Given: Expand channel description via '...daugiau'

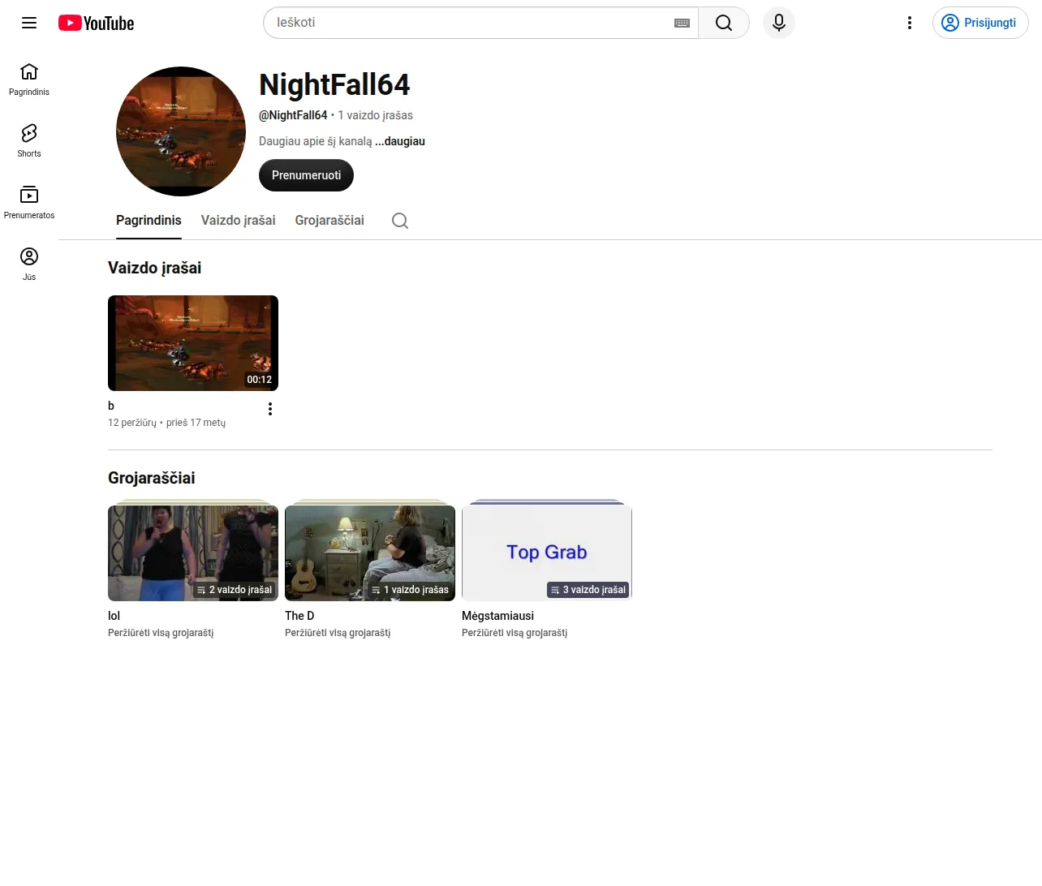Looking at the screenshot, I should [x=400, y=141].
